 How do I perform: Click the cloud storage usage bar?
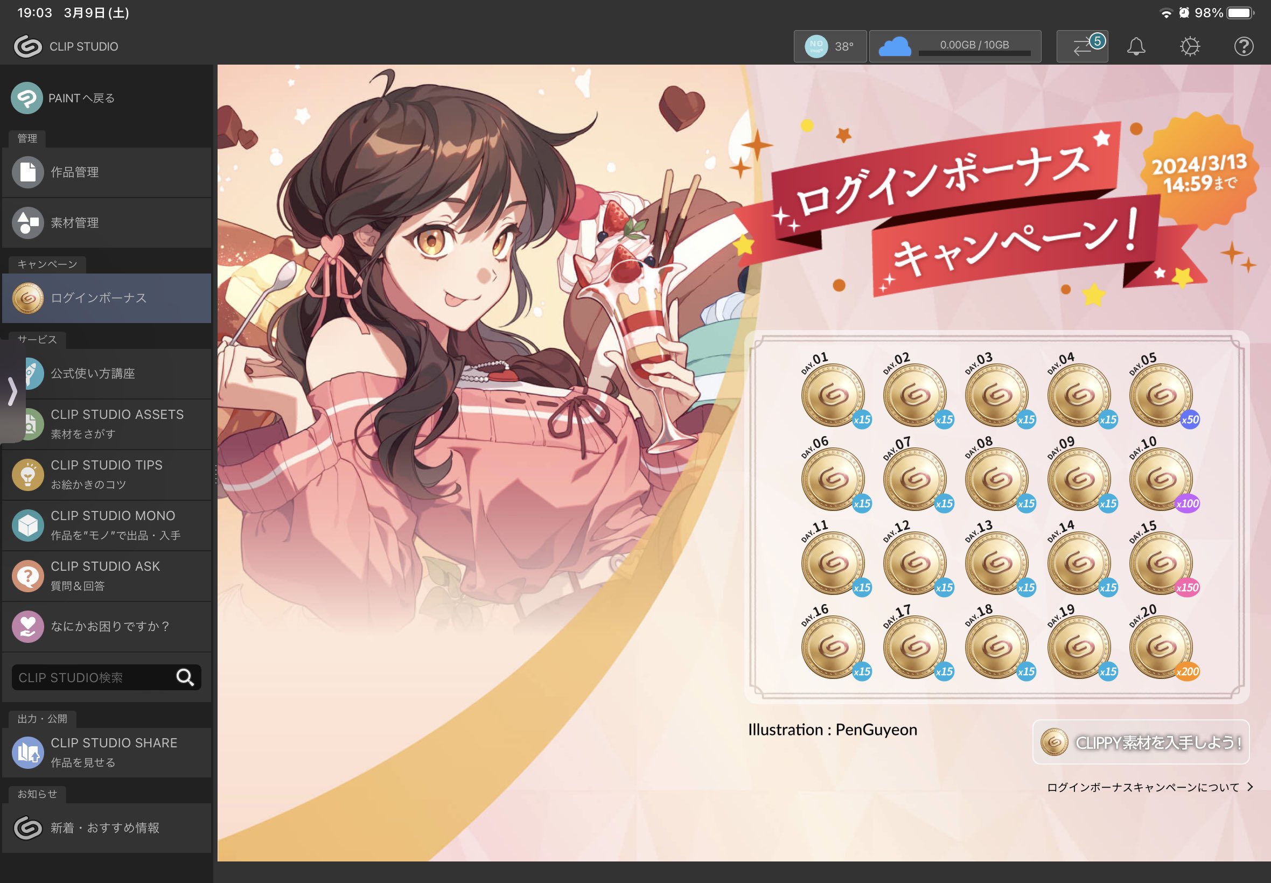(974, 53)
